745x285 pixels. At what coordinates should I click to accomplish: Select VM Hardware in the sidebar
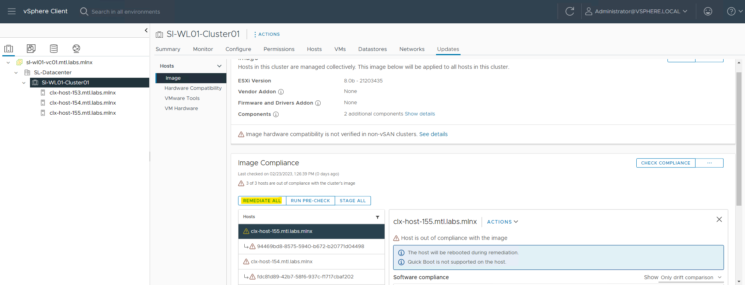181,108
